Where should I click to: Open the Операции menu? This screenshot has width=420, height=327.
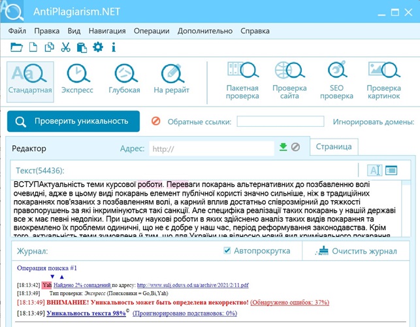[152, 31]
